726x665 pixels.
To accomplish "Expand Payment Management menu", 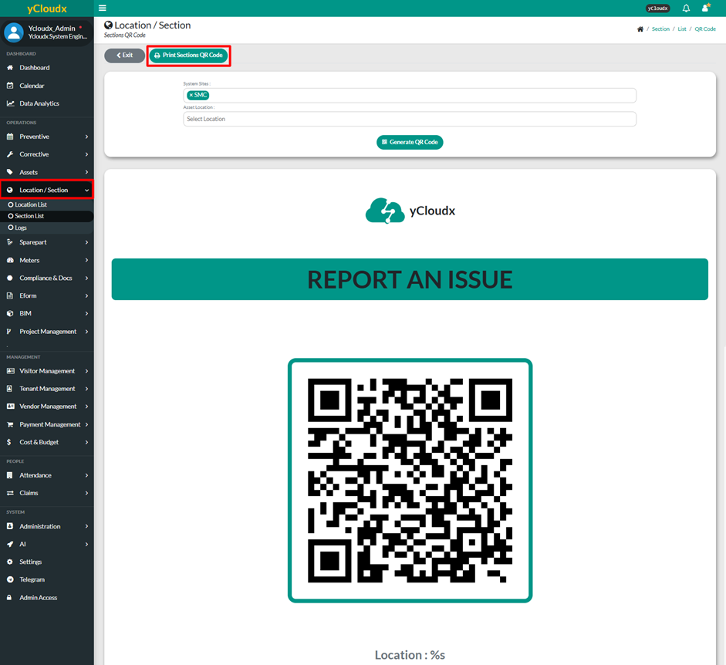I will tap(47, 424).
